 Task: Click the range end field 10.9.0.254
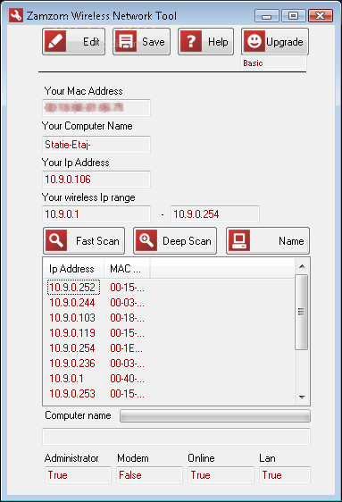tap(215, 214)
